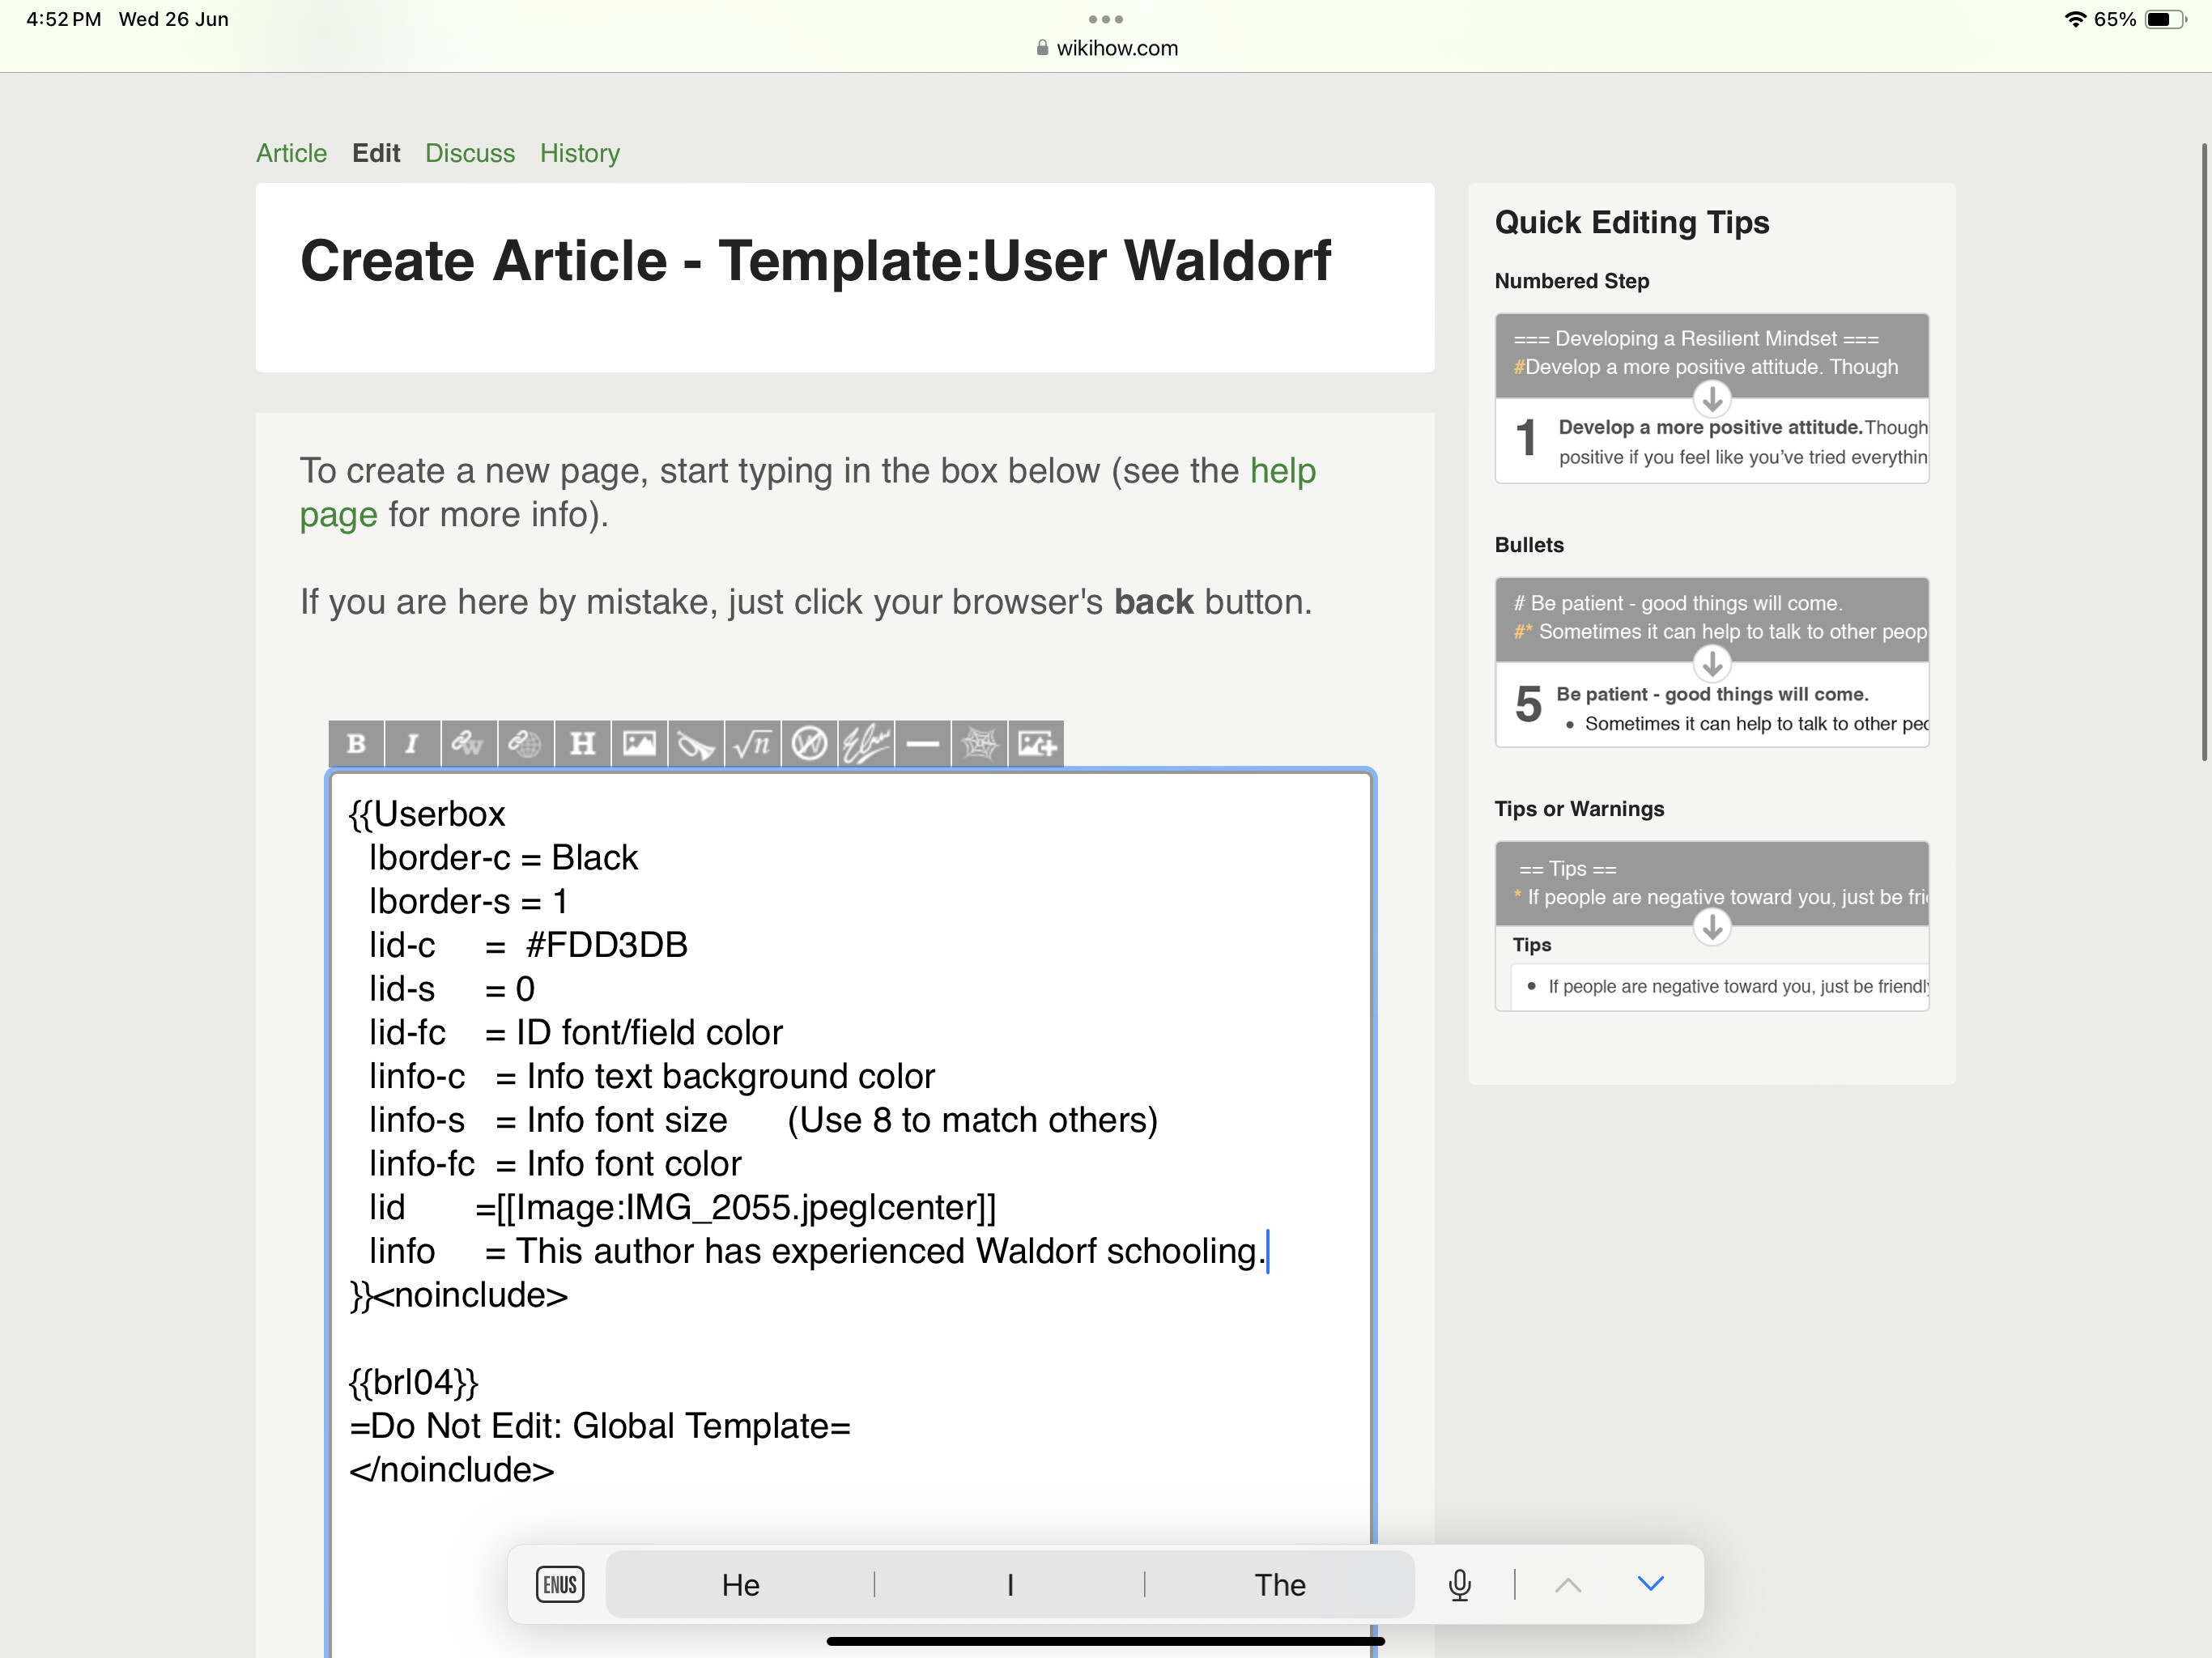
Task: Click 'Quick Editing Tips' heading
Action: [x=1632, y=222]
